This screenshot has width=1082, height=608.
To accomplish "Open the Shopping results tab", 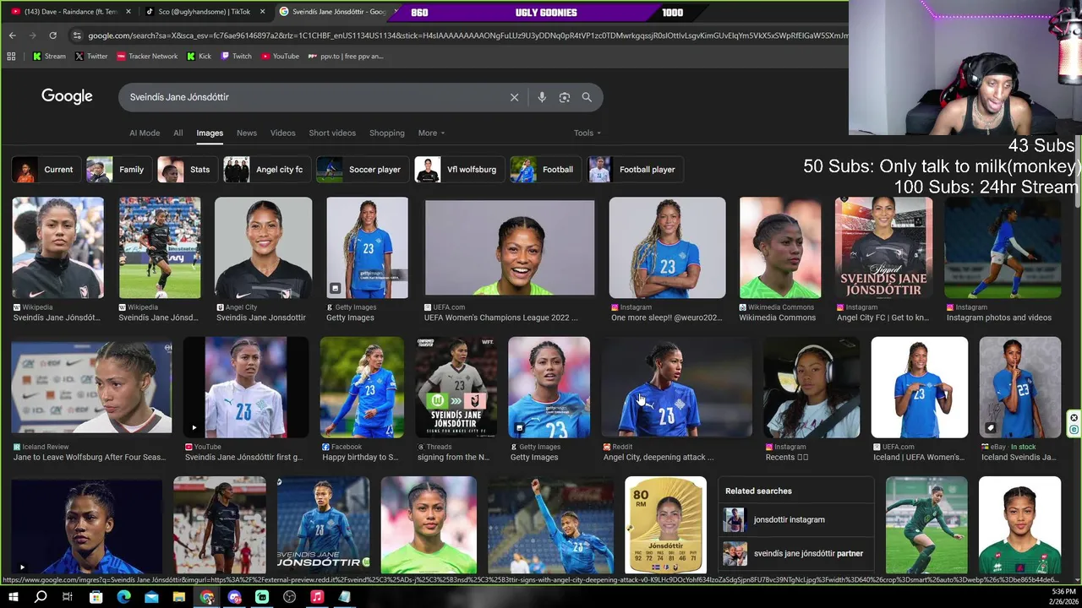I will pos(387,133).
